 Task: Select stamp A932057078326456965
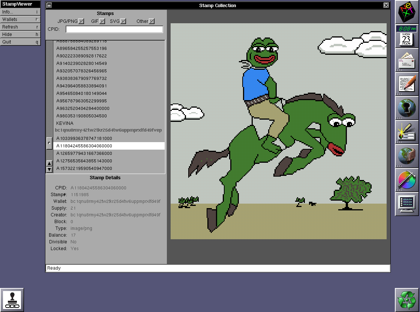(109, 71)
